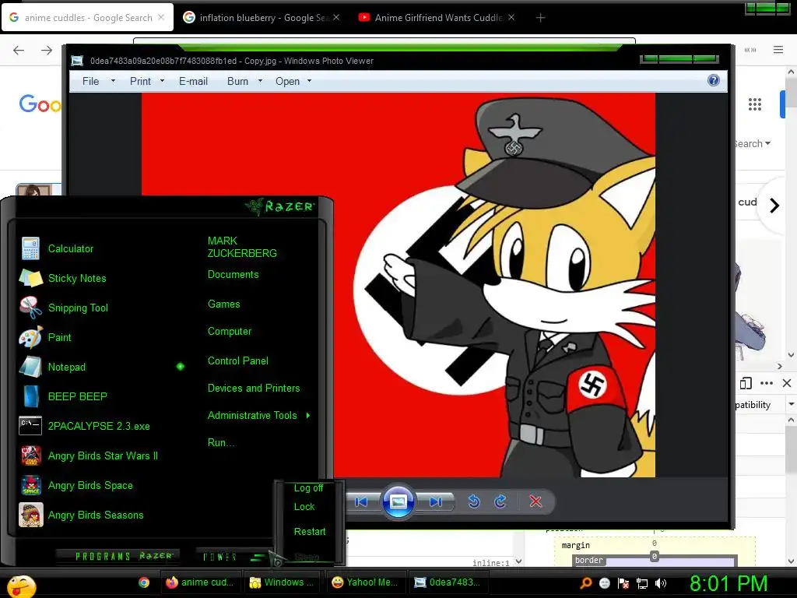Viewport: 797px width, 598px height.
Task: Click the orange magnifier tray icon
Action: 586,583
